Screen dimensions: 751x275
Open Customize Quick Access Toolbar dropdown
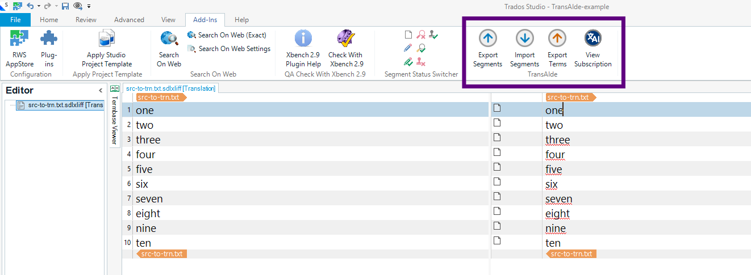pyautogui.click(x=89, y=6)
